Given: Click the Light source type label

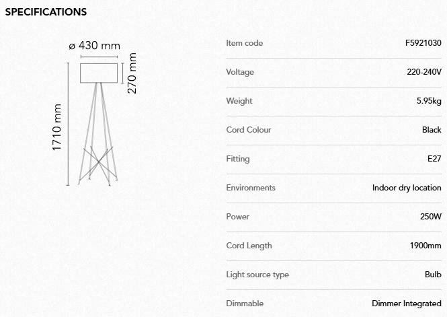Looking at the screenshot, I should [257, 275].
